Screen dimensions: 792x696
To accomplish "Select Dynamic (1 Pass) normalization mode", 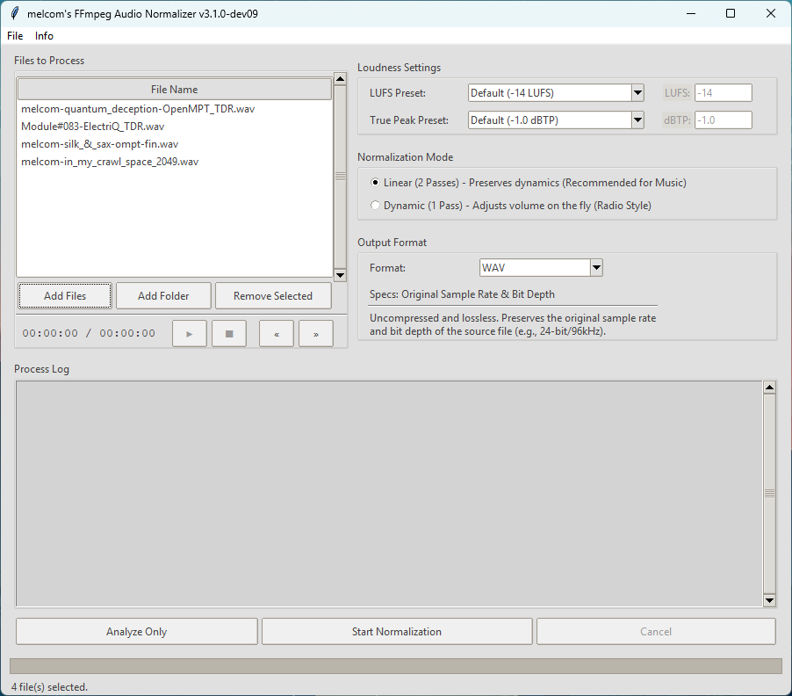I will 376,206.
